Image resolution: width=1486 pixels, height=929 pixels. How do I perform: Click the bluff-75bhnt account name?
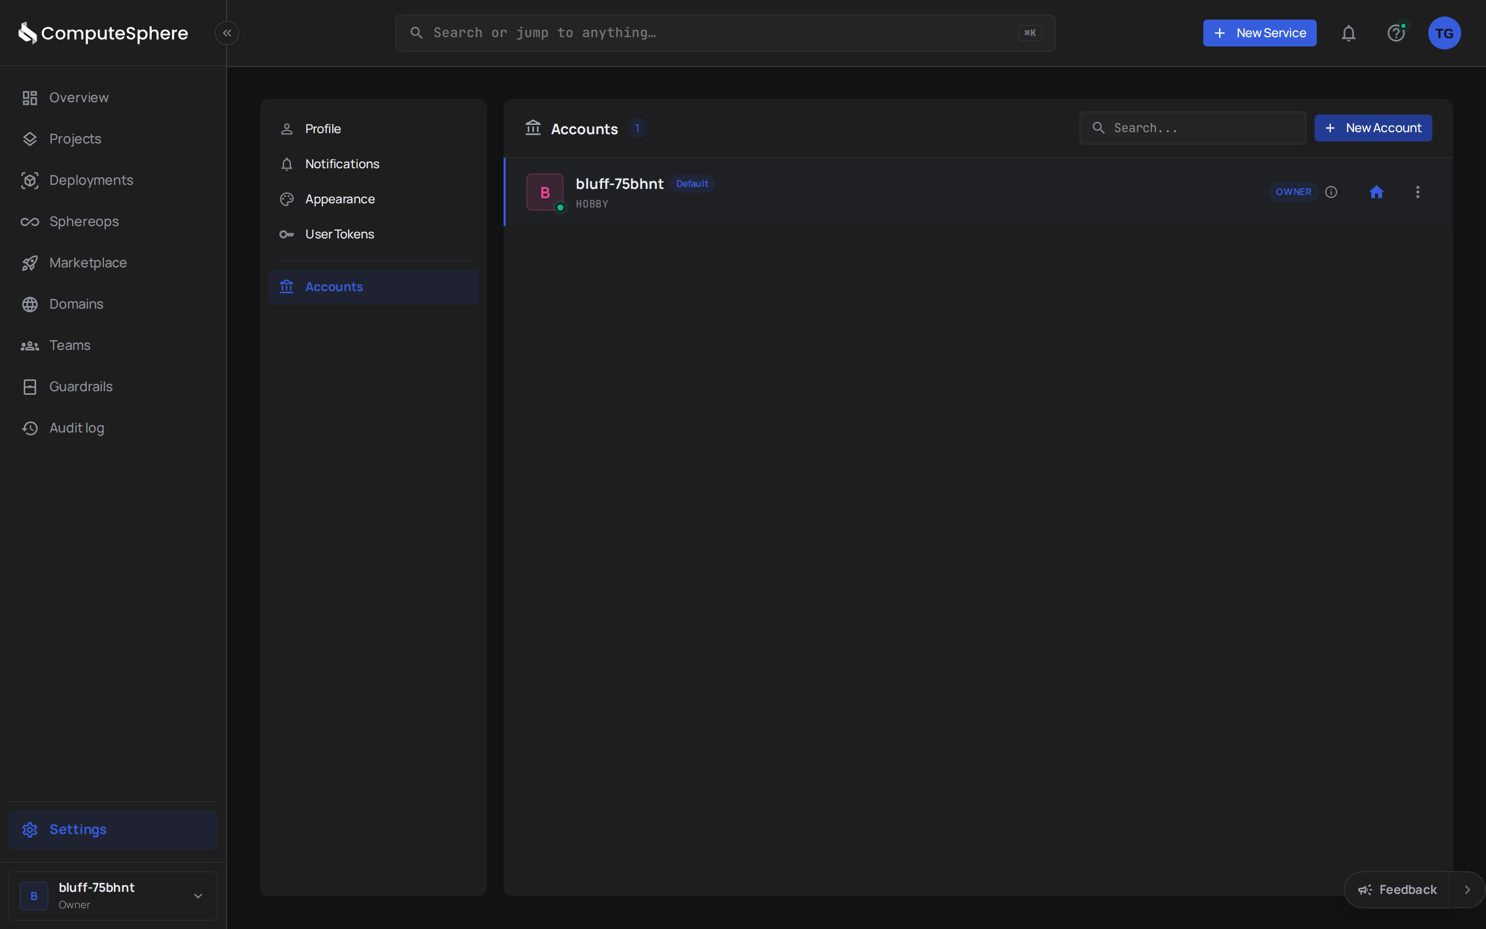click(620, 184)
